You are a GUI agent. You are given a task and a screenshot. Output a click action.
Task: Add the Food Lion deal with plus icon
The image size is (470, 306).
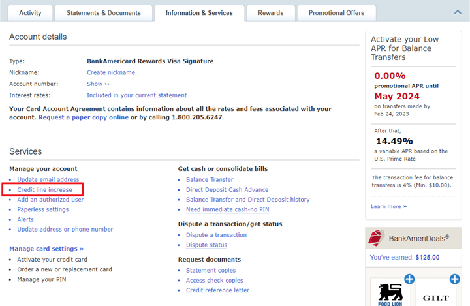(x=409, y=279)
